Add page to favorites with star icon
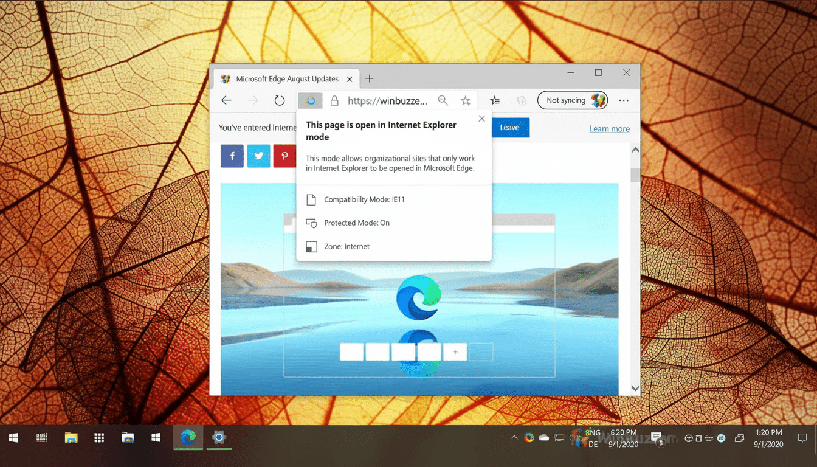 [465, 100]
